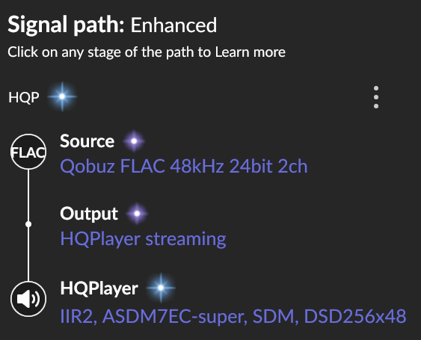This screenshot has height=340, width=421.
Task: Click the purple star next to Output
Action: (137, 214)
